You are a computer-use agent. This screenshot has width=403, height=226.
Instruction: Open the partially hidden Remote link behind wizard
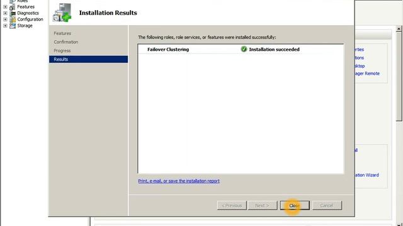pyautogui.click(x=367, y=73)
